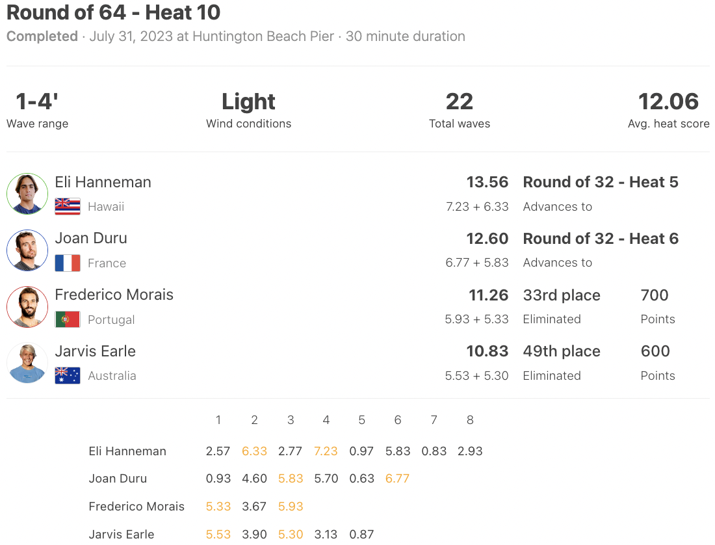
Task: Click the Australia flag icon
Action: 68,376
